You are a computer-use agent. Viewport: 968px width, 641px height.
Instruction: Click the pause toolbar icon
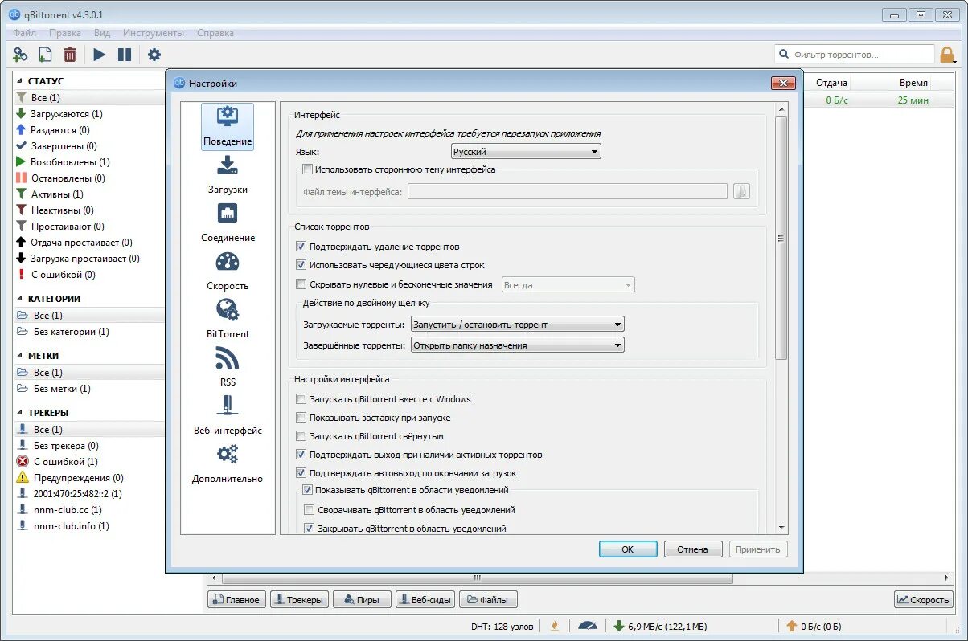coord(125,55)
